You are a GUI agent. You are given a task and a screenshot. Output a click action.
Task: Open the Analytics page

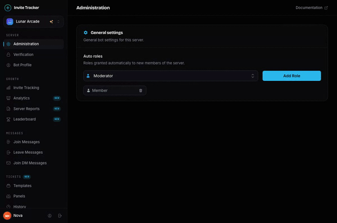(34, 98)
